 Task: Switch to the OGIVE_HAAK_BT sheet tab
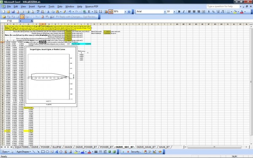[x=146, y=147]
